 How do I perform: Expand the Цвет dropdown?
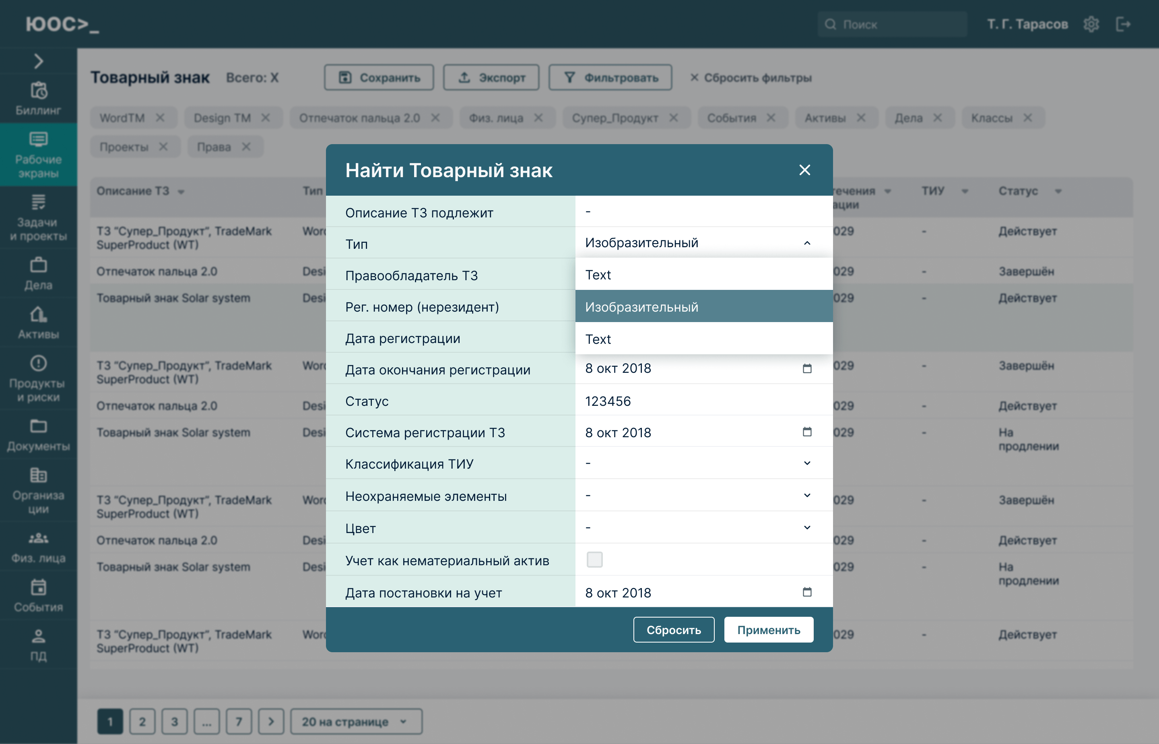coord(806,527)
